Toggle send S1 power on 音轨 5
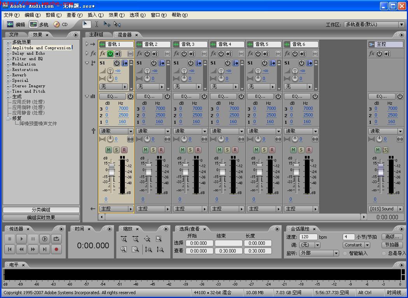 [x=264, y=63]
